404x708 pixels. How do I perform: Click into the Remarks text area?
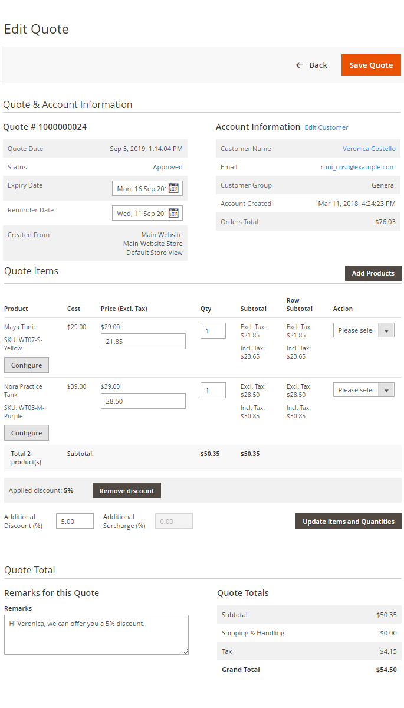pyautogui.click(x=96, y=634)
